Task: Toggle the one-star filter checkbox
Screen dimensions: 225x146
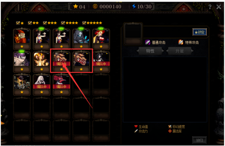Action: point(18,23)
